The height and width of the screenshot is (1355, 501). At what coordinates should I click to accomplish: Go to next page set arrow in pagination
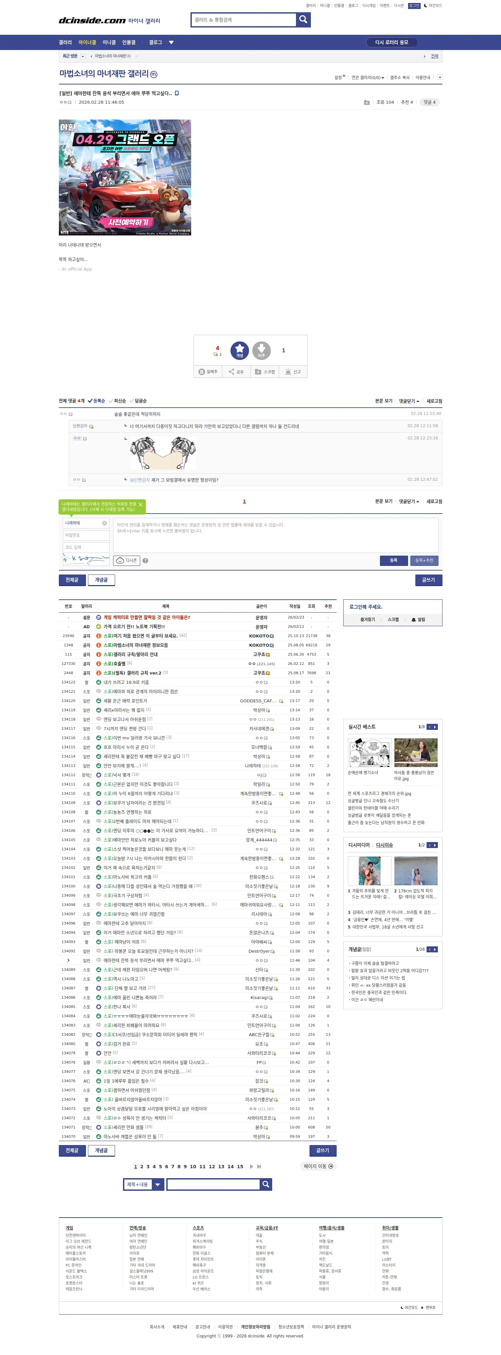click(252, 1167)
